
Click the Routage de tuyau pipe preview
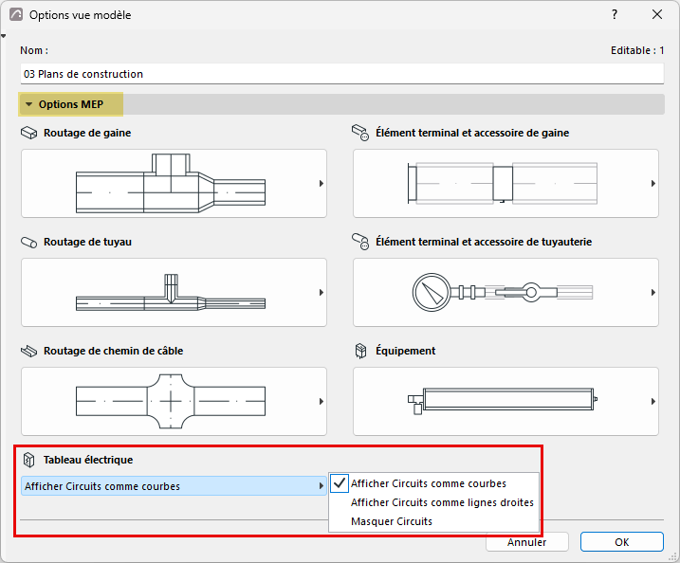pos(171,293)
